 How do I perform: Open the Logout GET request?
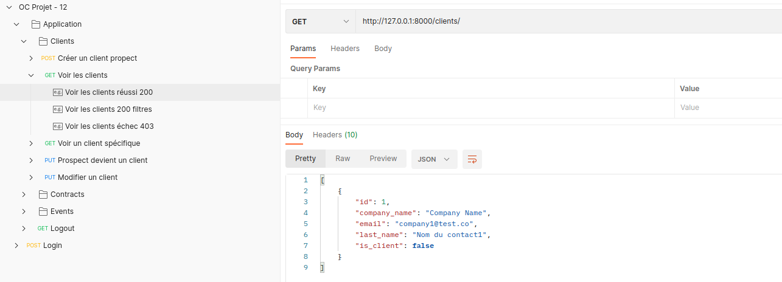point(62,229)
